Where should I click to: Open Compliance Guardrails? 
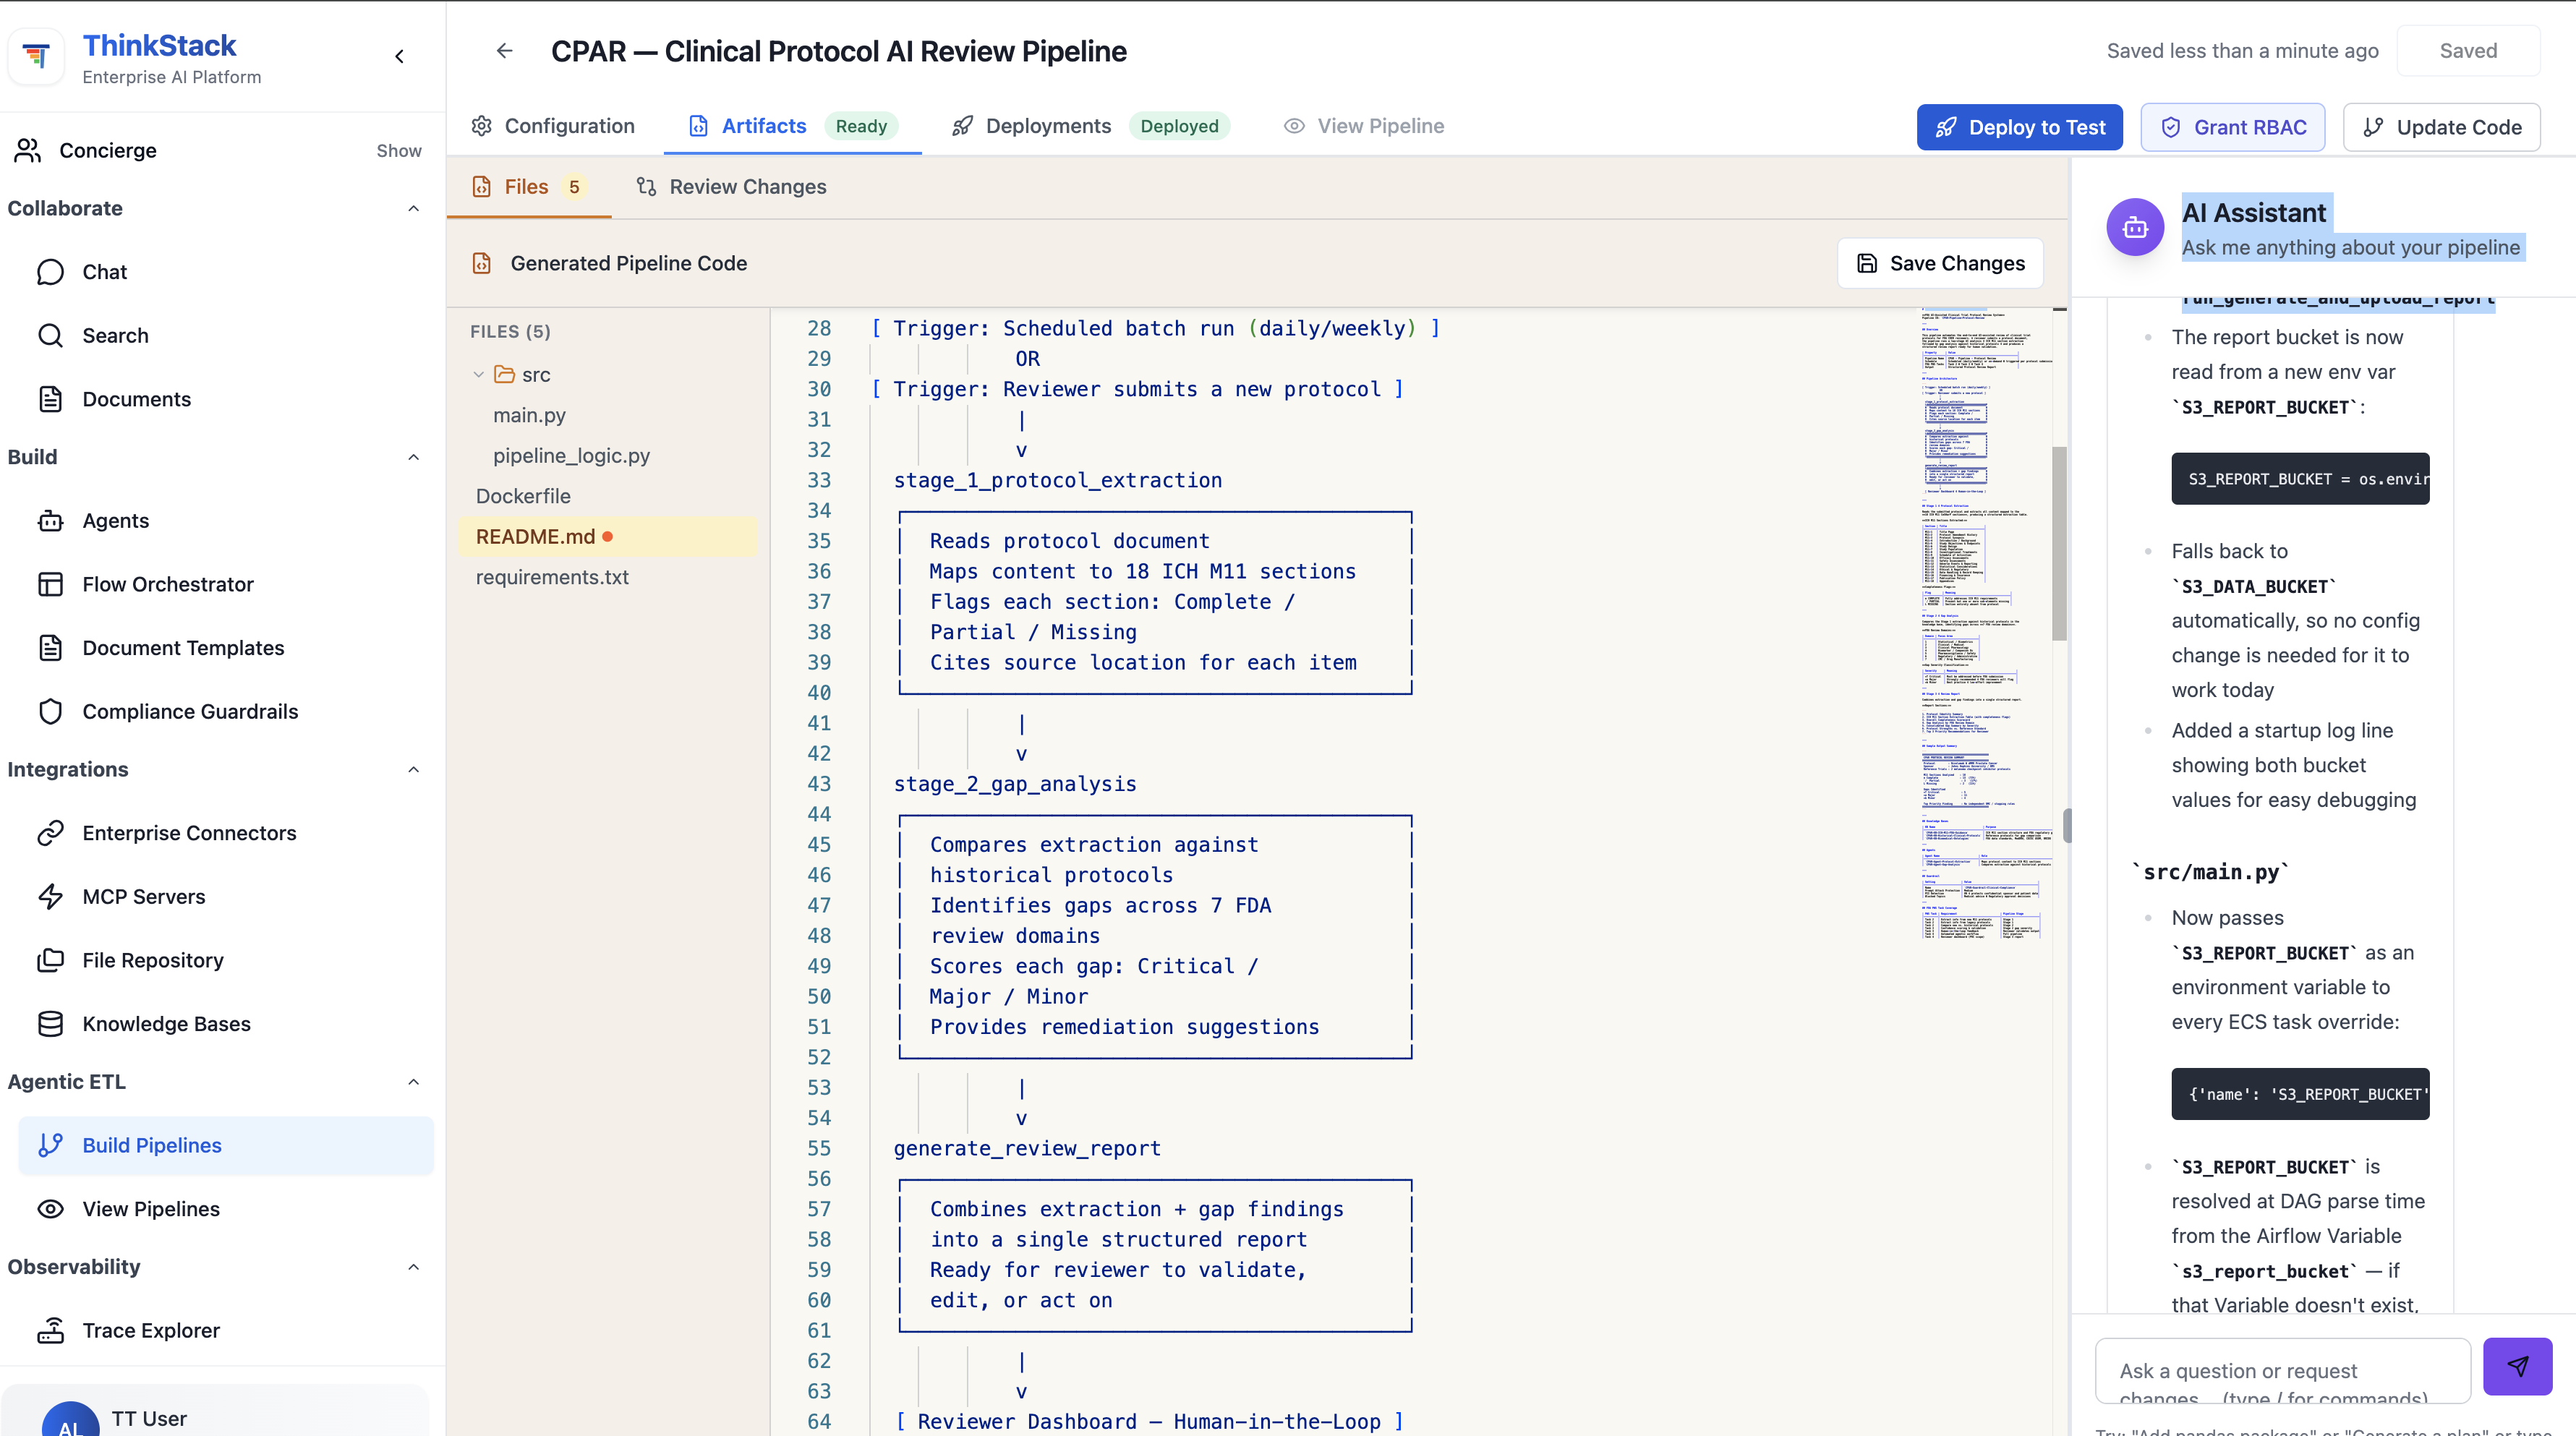190,712
